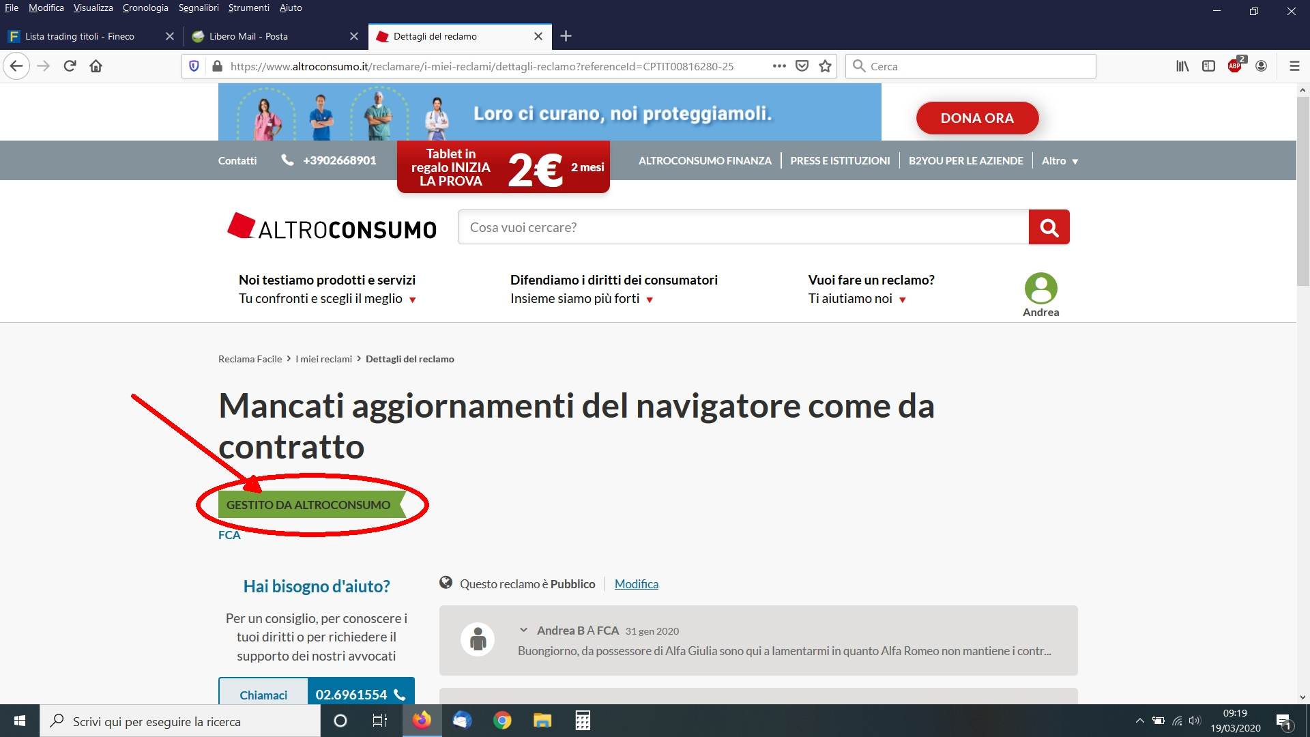The width and height of the screenshot is (1310, 737).
Task: Open the FCA company link
Action: pos(229,535)
